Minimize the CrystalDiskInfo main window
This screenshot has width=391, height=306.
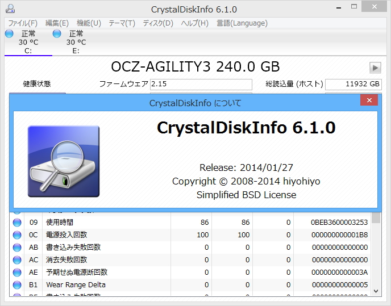pos(338,7)
